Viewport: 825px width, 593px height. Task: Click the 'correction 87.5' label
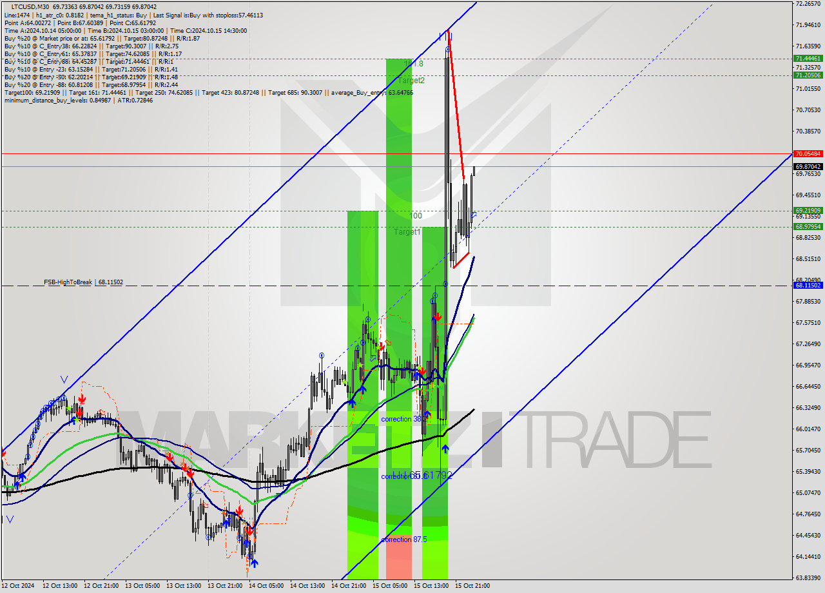tap(404, 540)
